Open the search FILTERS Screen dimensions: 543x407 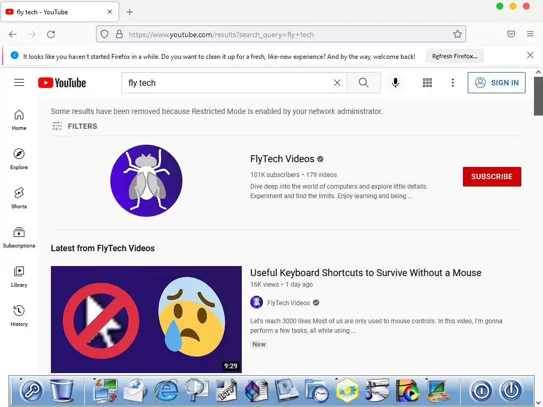74,126
